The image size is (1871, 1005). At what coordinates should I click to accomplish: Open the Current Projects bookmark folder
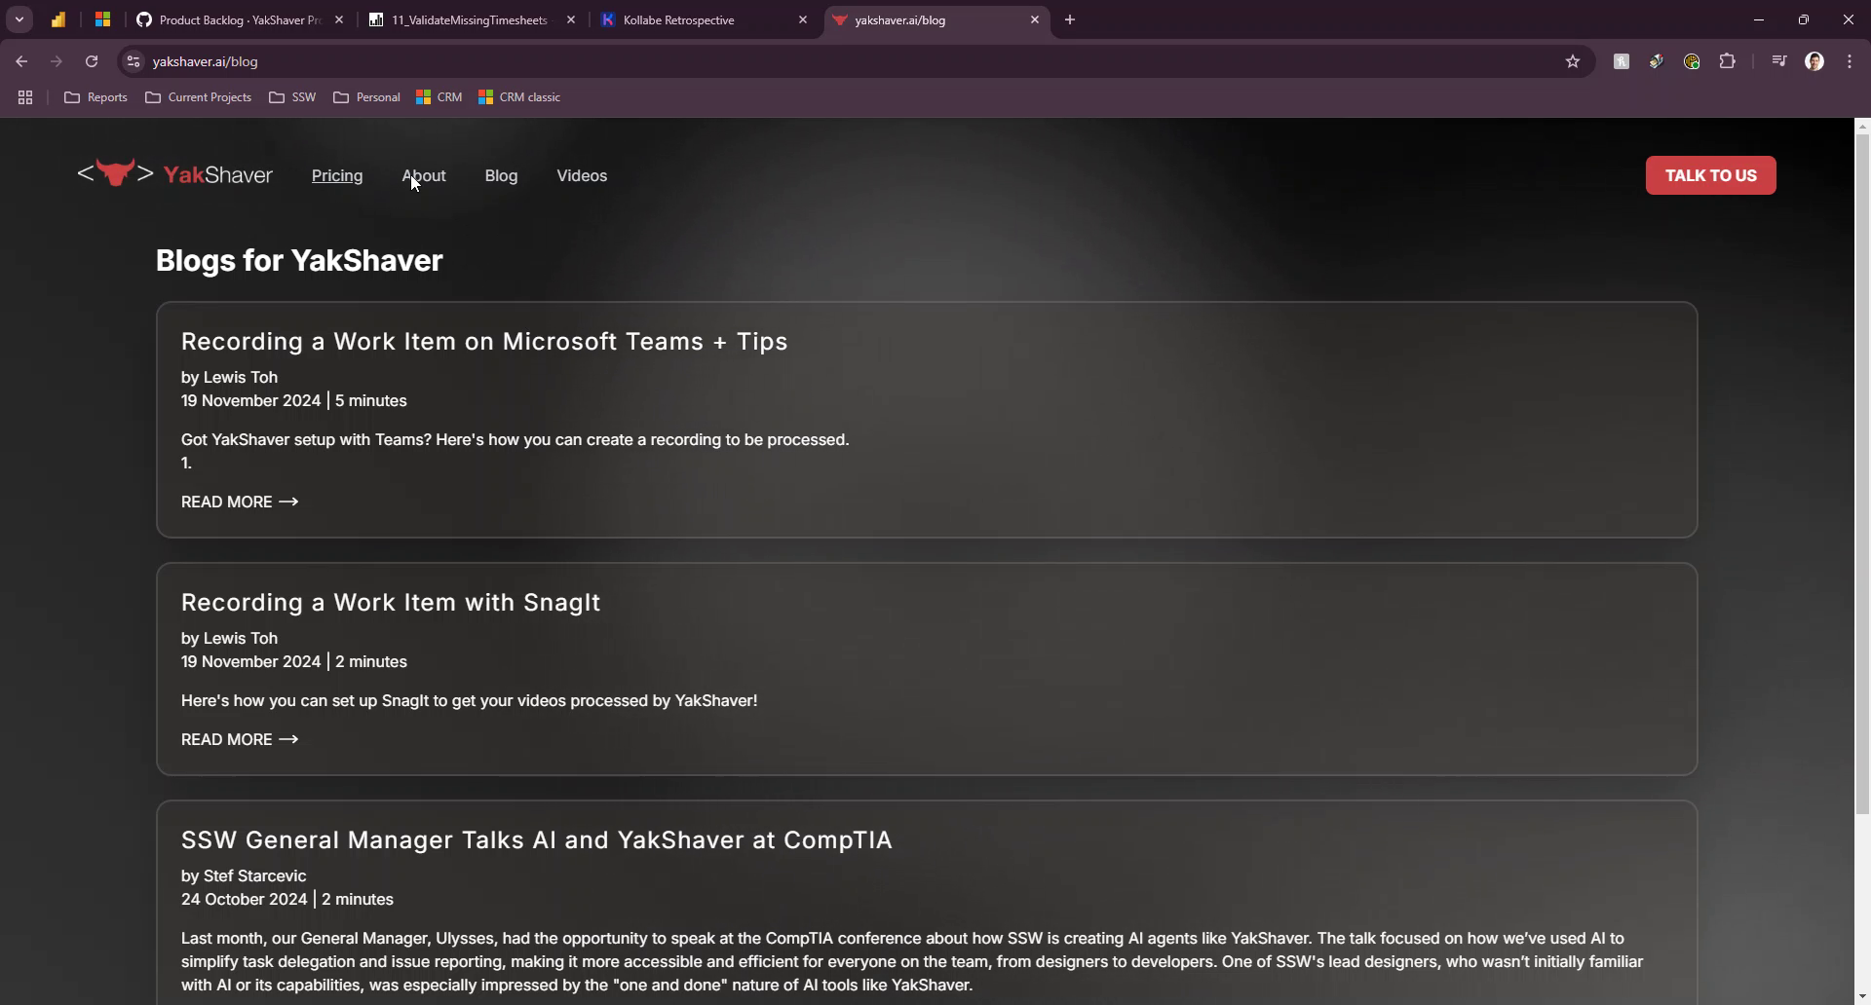(x=198, y=97)
